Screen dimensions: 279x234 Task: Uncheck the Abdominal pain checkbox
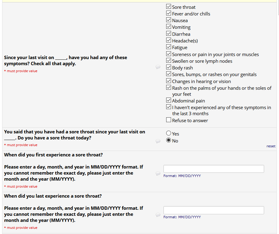[x=169, y=100]
